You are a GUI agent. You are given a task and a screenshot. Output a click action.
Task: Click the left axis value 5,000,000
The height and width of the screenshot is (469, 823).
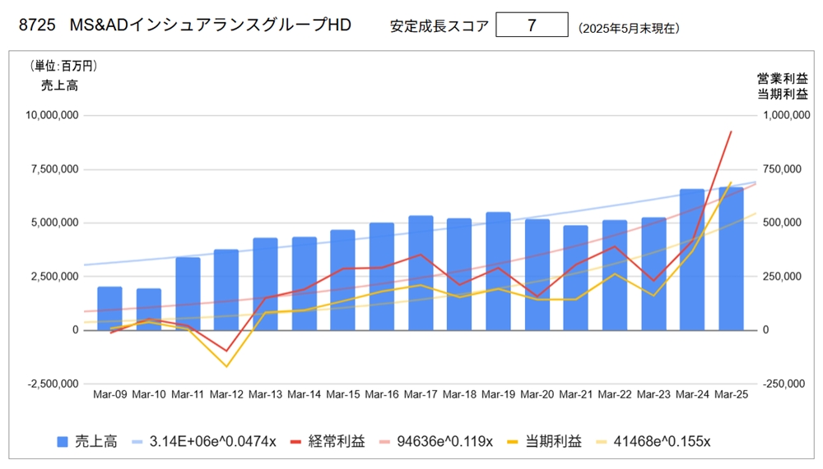[x=54, y=223]
